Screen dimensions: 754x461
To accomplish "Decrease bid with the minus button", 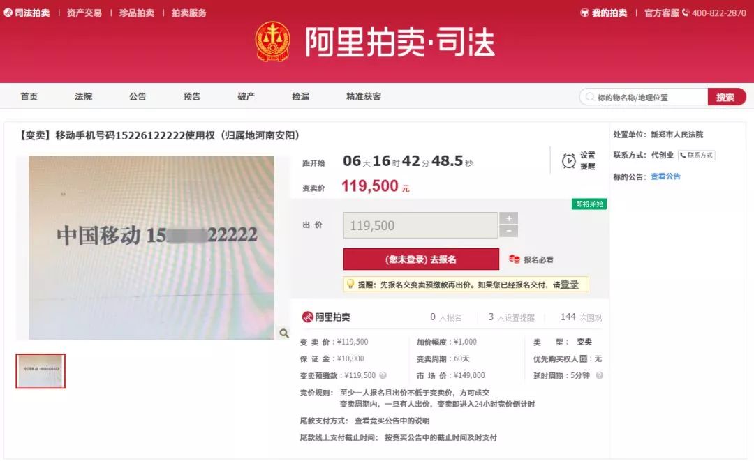I will click(509, 231).
